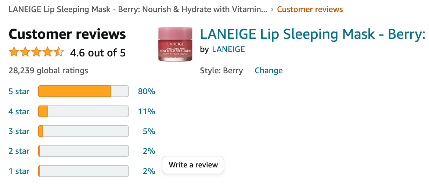Select the Customer reviews breadcrumb
This screenshot has height=189, width=429.
310,10
